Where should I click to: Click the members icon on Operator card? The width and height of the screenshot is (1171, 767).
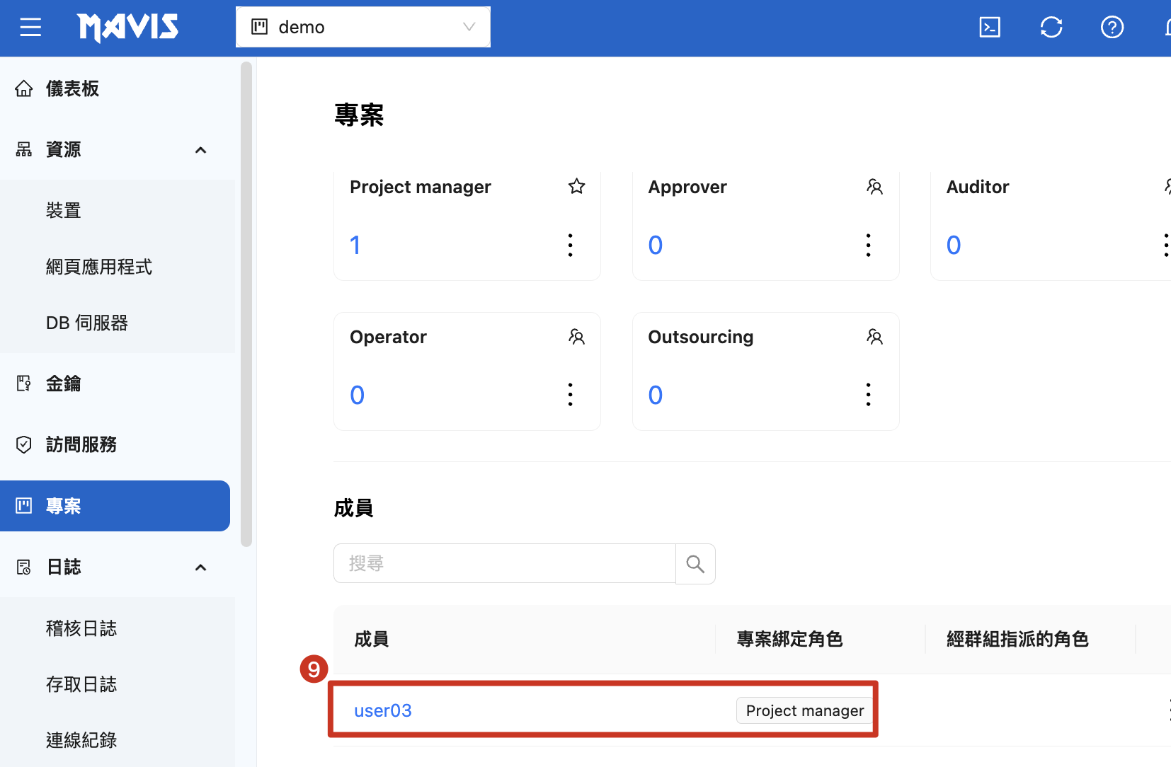point(576,337)
